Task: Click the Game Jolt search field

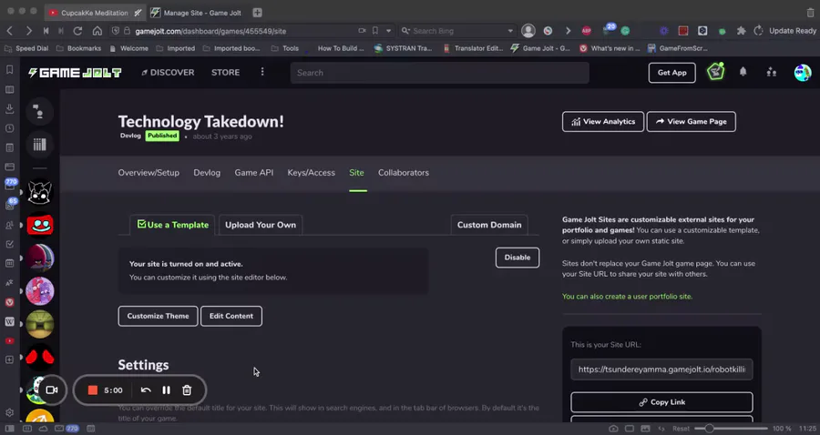Action: pos(440,73)
